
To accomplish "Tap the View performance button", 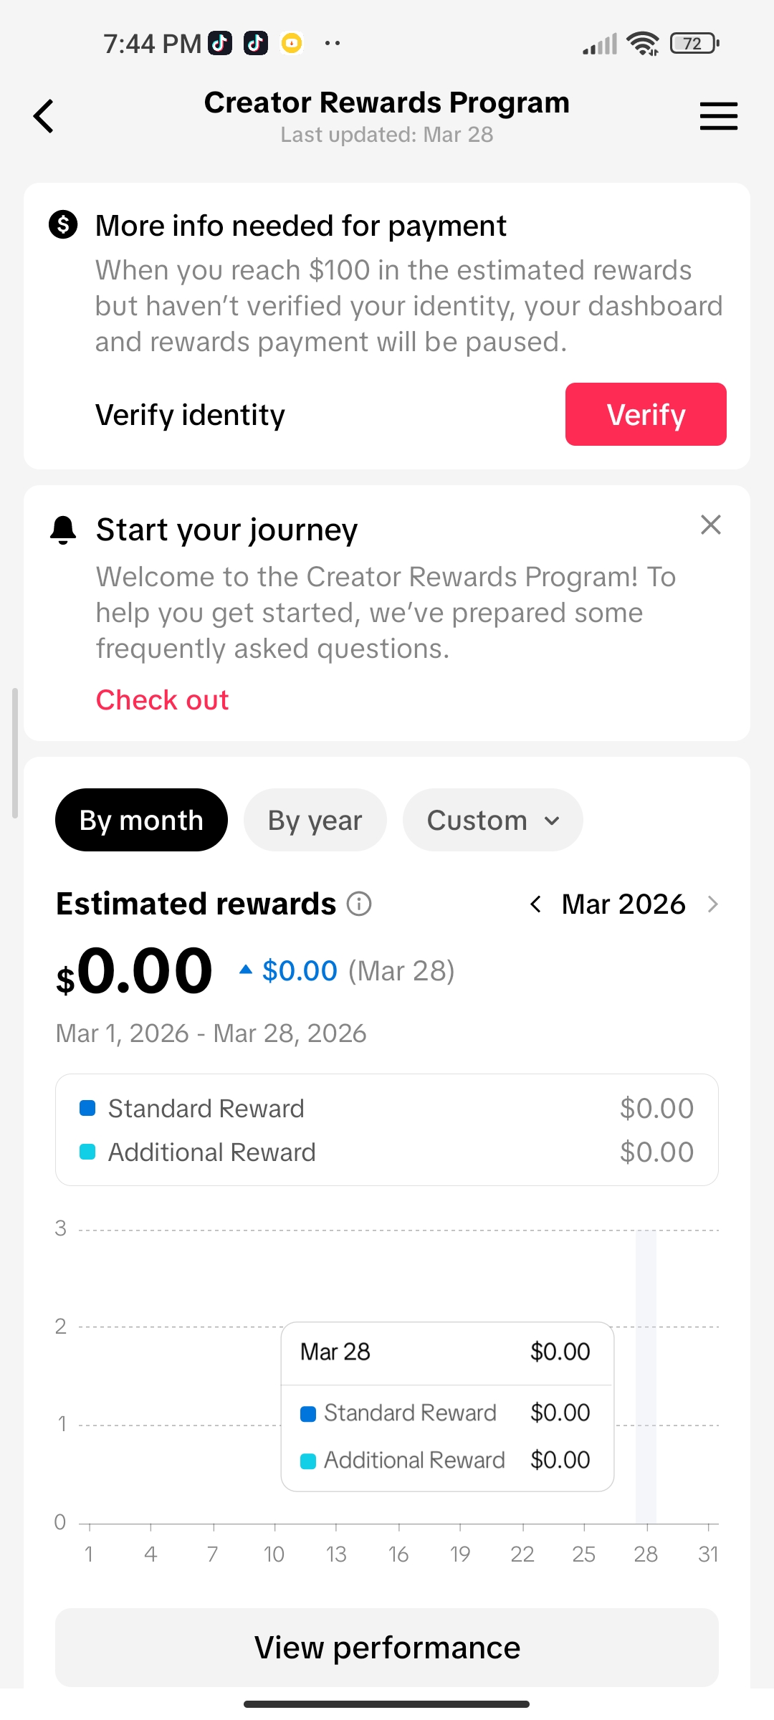I will (x=387, y=1648).
